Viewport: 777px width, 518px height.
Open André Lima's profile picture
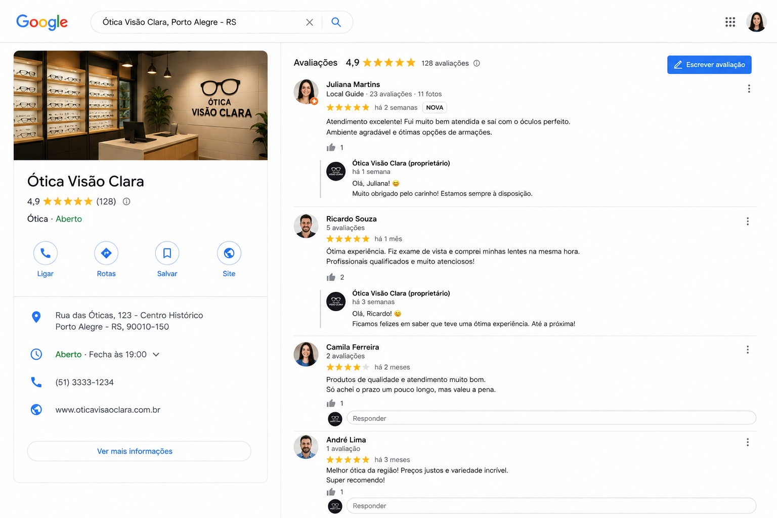[306, 447]
